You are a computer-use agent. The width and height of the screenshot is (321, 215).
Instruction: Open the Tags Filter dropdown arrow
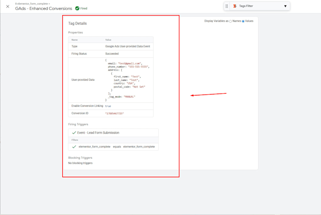tap(285, 6)
